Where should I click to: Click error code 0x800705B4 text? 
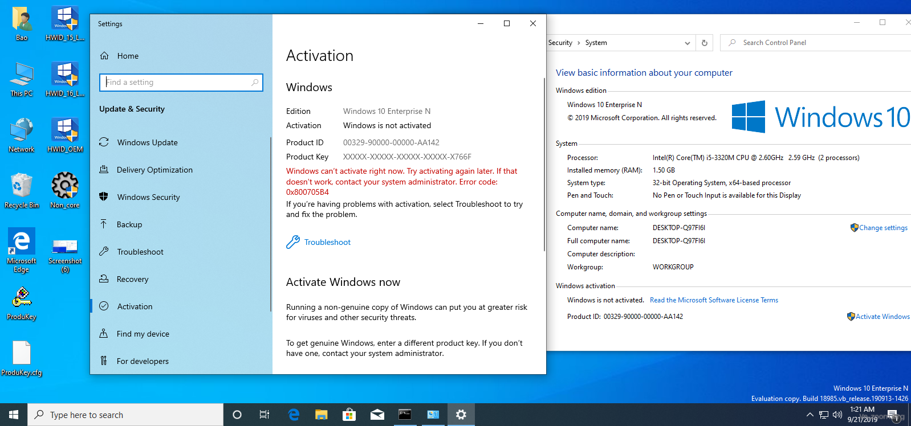click(x=307, y=192)
